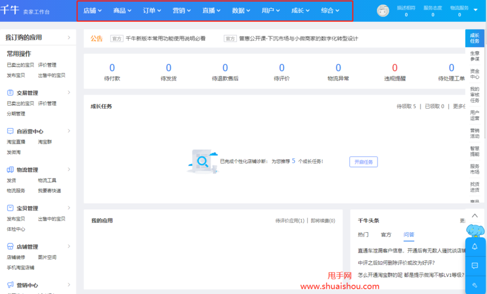Expand the 物流管理 chevron arrow
This screenshot has width=487, height=294.
tap(69, 169)
